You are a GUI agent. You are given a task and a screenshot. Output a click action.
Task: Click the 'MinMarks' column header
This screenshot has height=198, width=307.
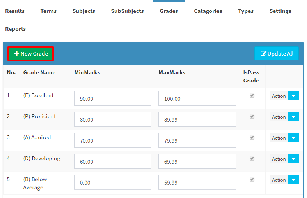click(87, 72)
